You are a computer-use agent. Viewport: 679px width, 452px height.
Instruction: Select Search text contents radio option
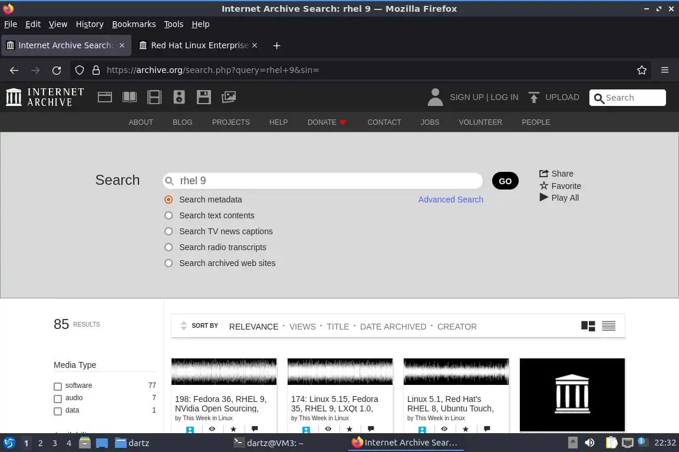pos(169,215)
